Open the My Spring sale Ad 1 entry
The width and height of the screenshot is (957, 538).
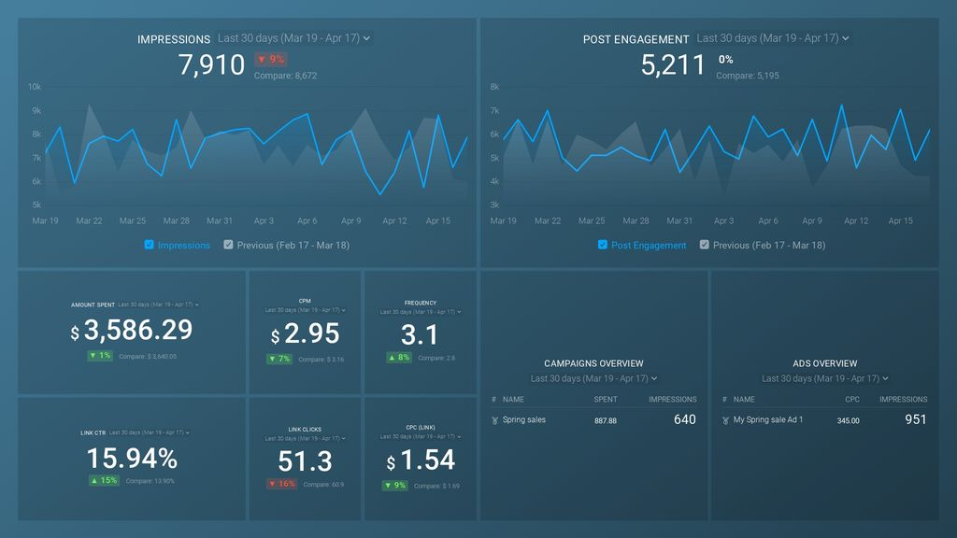pyautogui.click(x=768, y=419)
